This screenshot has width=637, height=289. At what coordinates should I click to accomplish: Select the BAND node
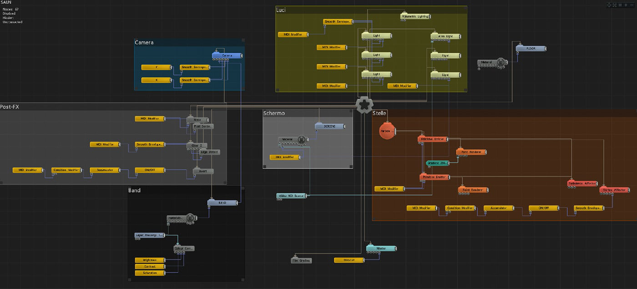(222, 202)
